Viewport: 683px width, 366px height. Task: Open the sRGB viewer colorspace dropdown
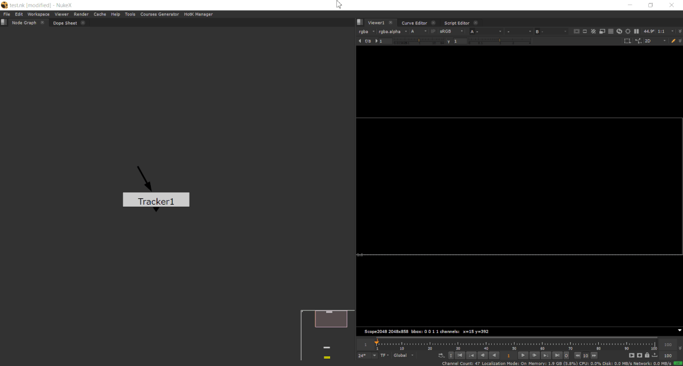click(x=447, y=31)
